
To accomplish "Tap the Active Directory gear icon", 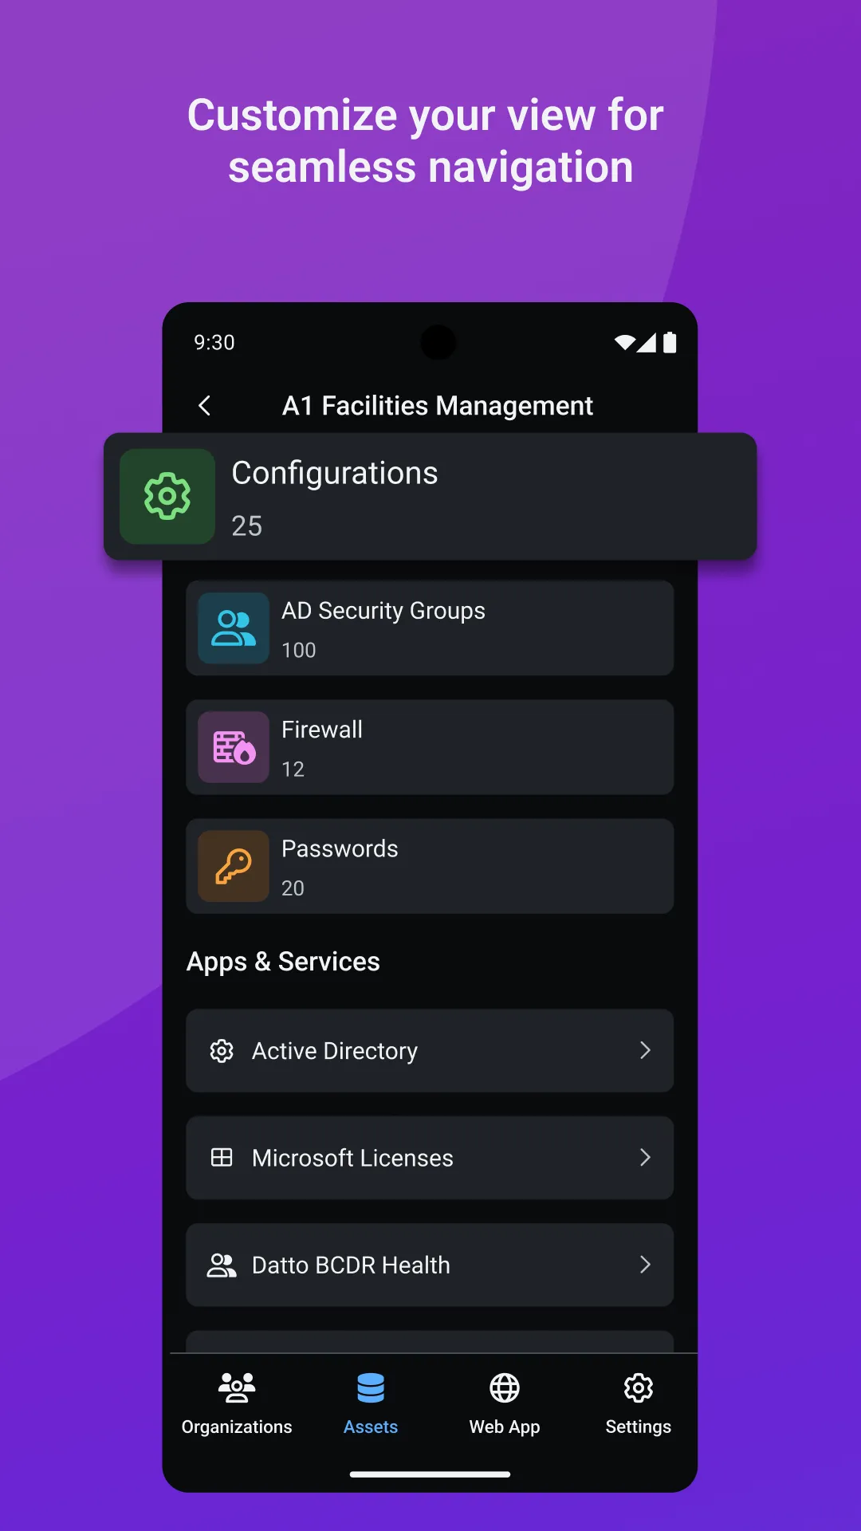I will coord(222,1051).
